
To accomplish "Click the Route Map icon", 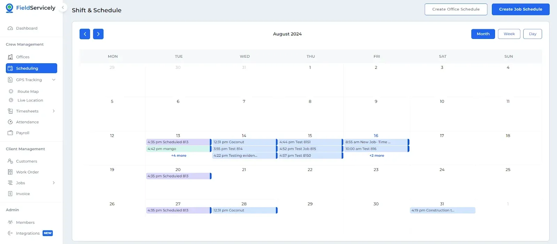I will click(x=11, y=91).
